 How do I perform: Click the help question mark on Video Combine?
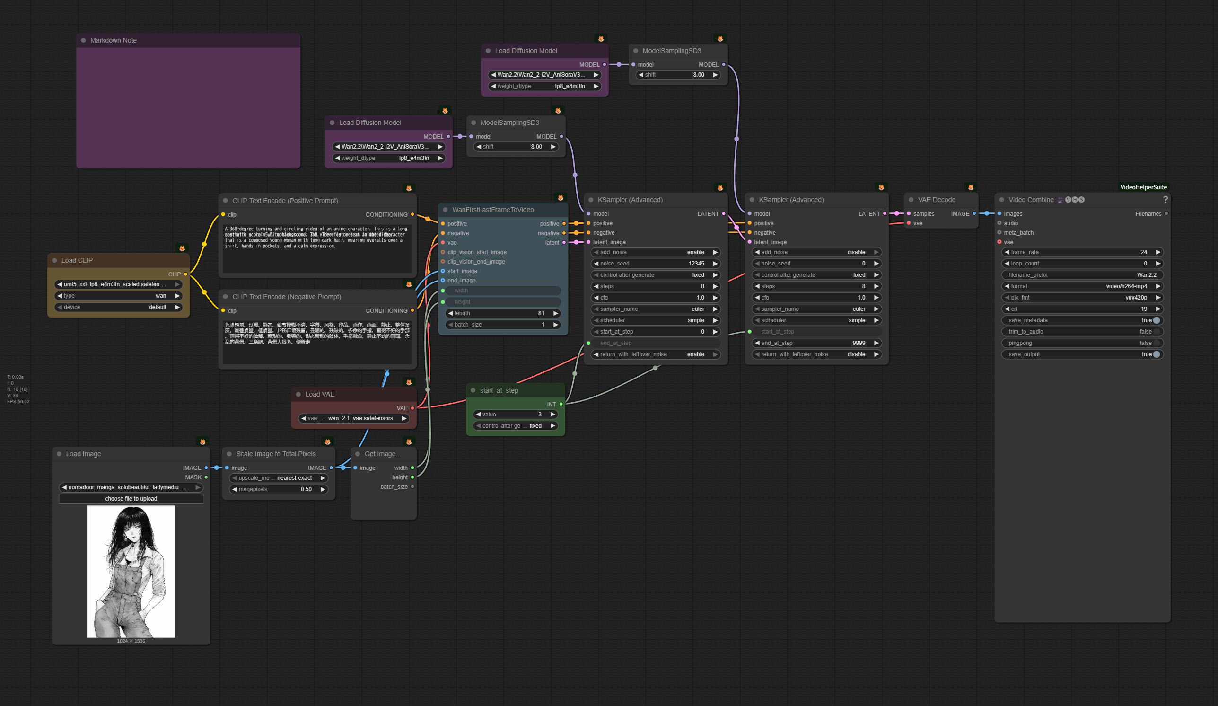pos(1165,200)
